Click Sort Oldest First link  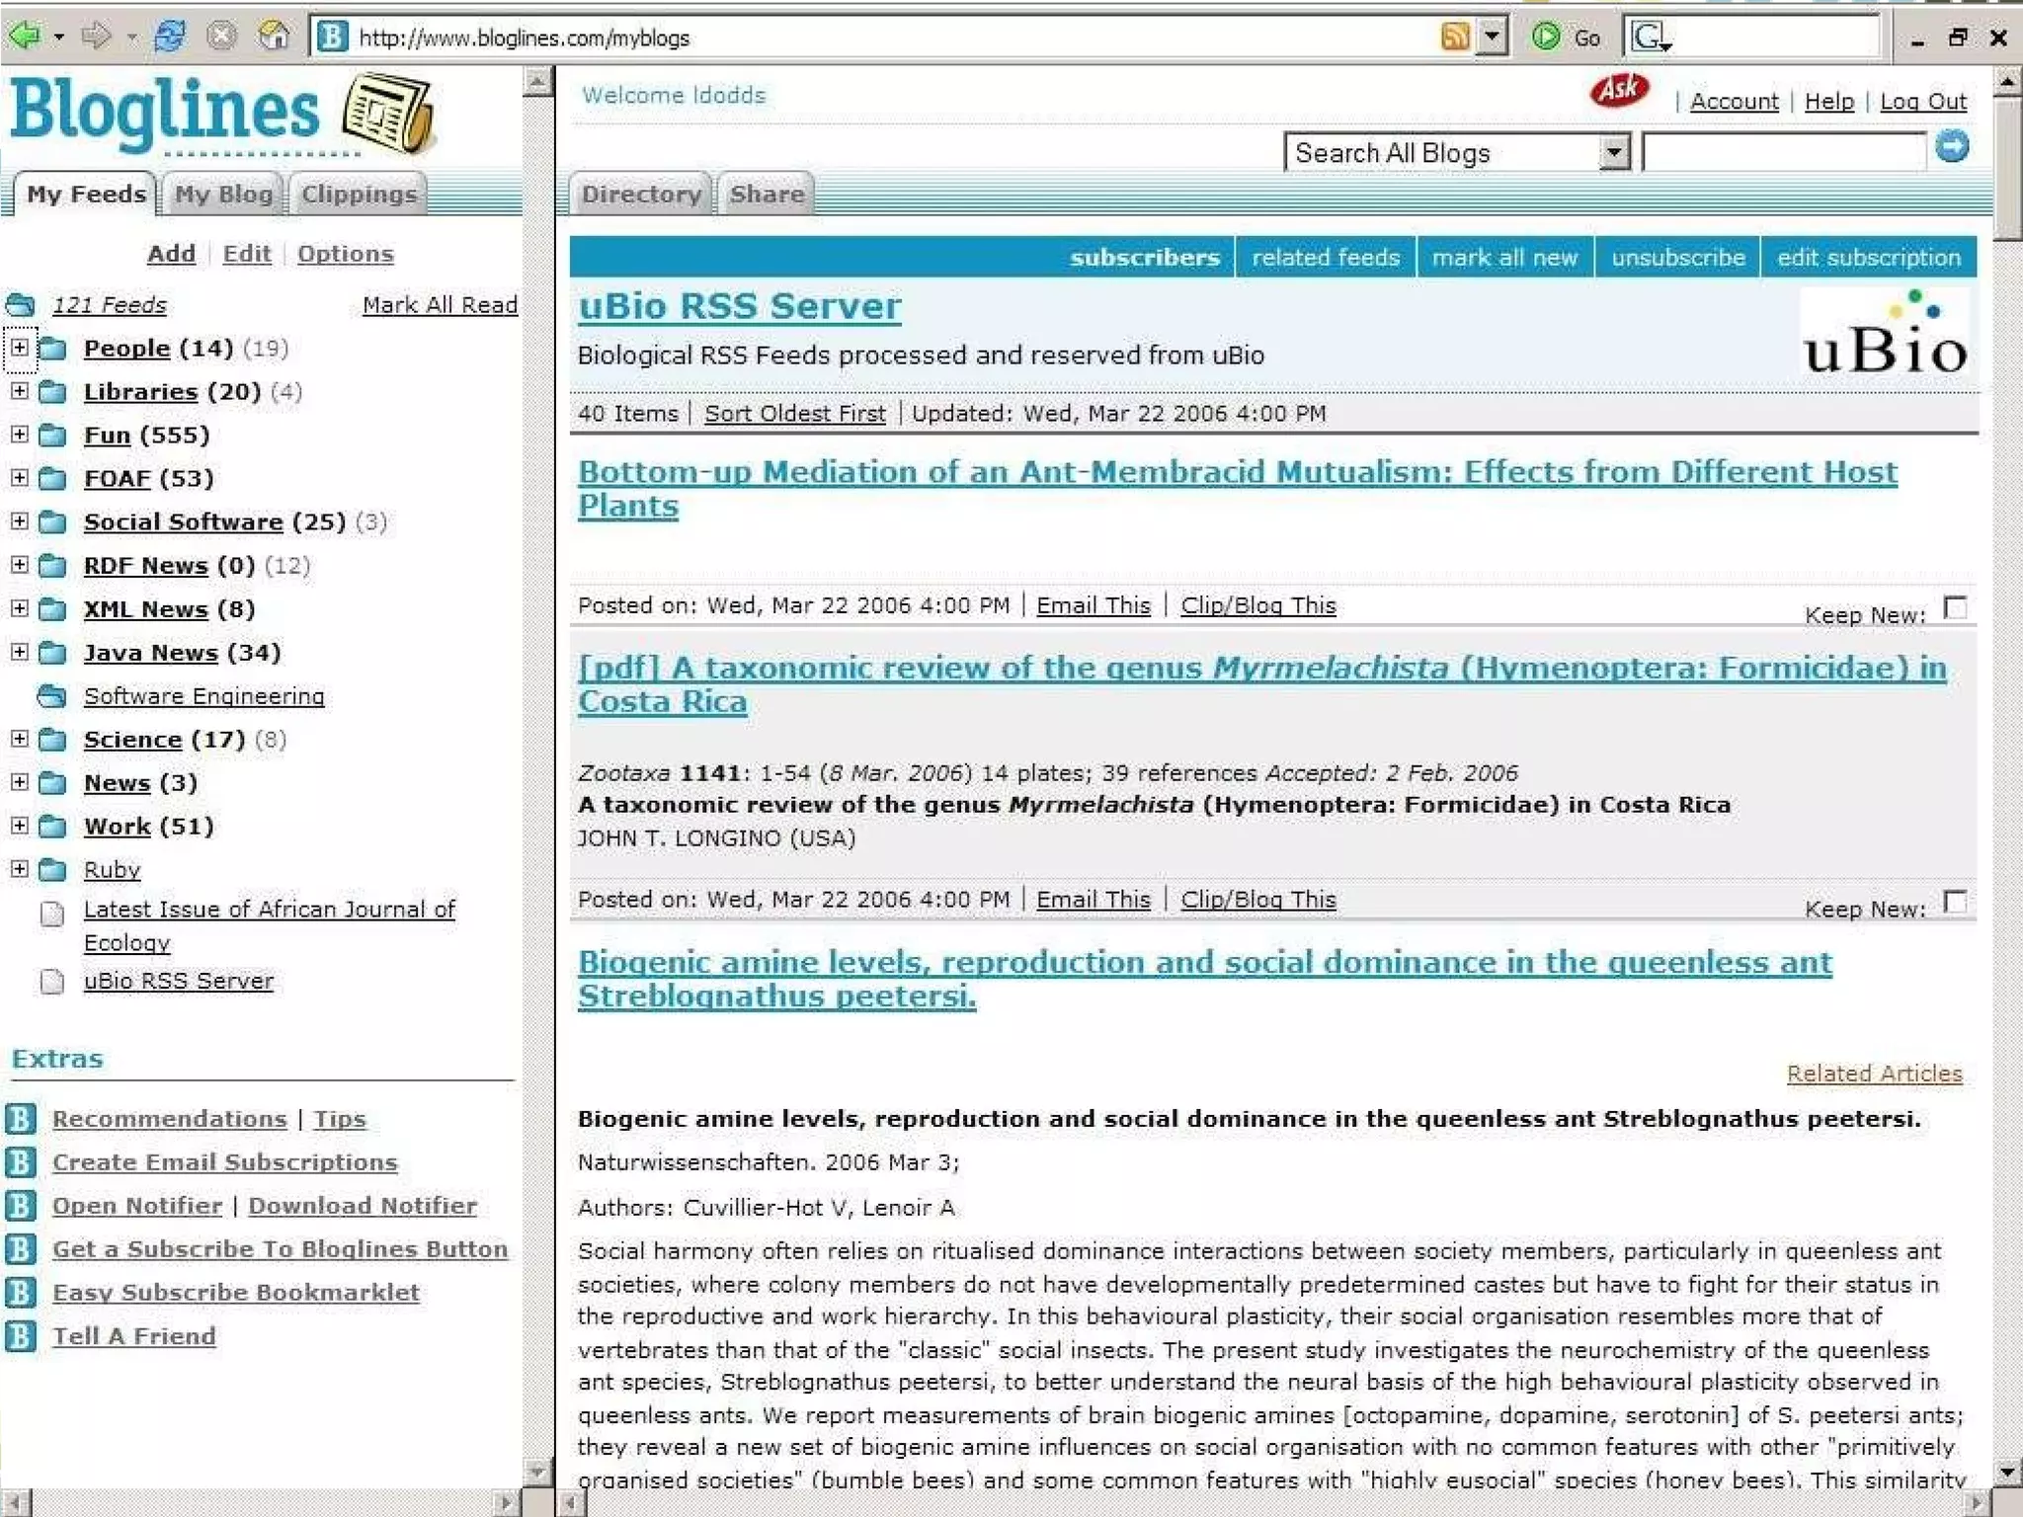click(794, 414)
